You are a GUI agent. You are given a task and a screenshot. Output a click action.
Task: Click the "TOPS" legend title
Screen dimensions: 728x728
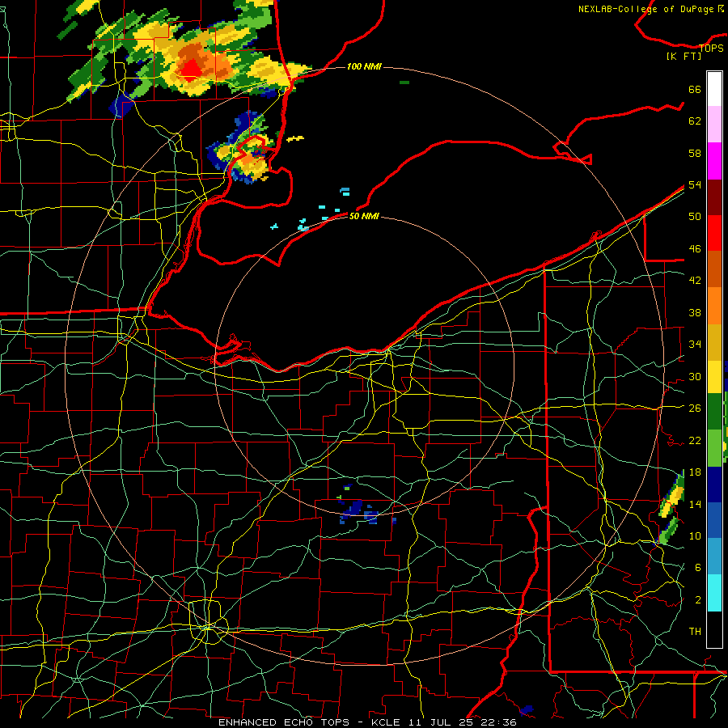(711, 48)
